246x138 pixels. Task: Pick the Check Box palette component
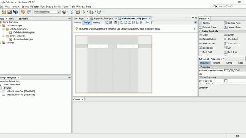pos(231,39)
